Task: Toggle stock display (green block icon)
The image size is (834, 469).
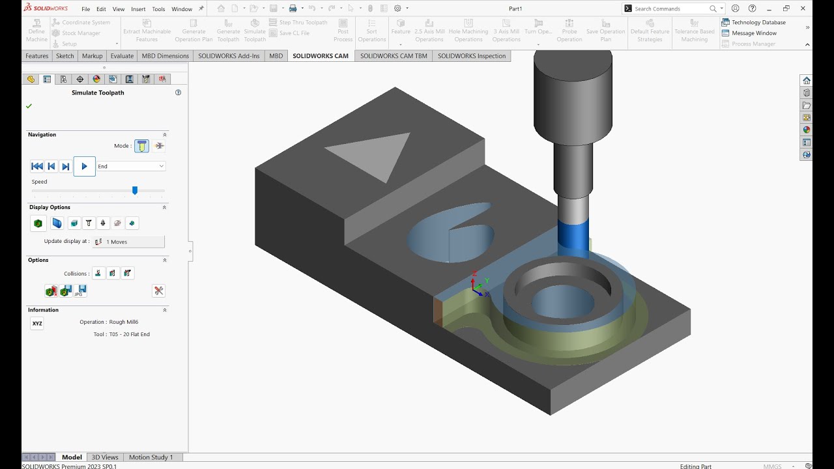Action: point(38,223)
